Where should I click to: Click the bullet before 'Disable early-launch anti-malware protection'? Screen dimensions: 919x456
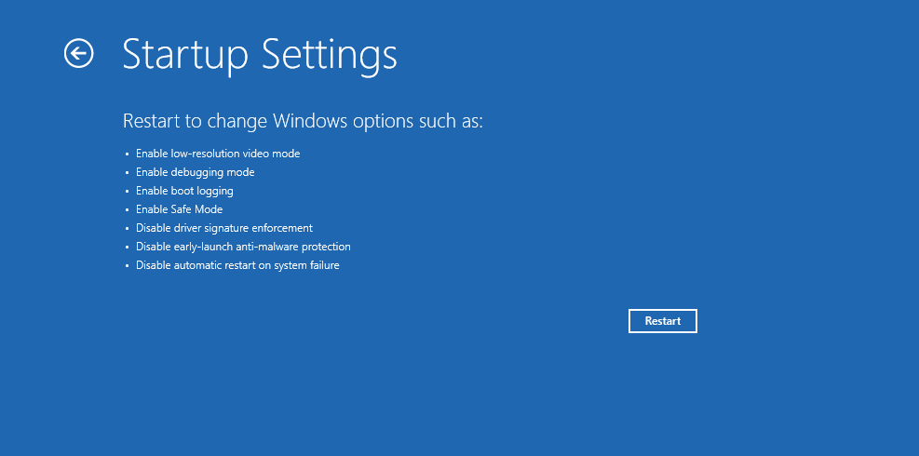[x=126, y=248]
